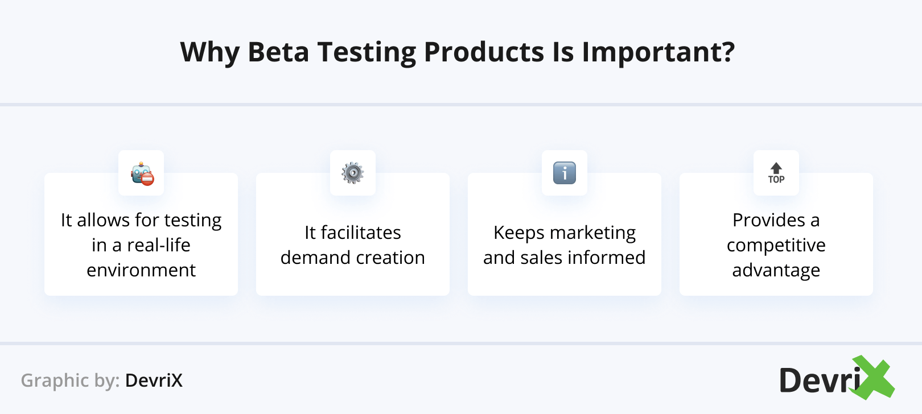The image size is (922, 414).
Task: Click the word 'demand' on the second card
Action: [x=316, y=258]
